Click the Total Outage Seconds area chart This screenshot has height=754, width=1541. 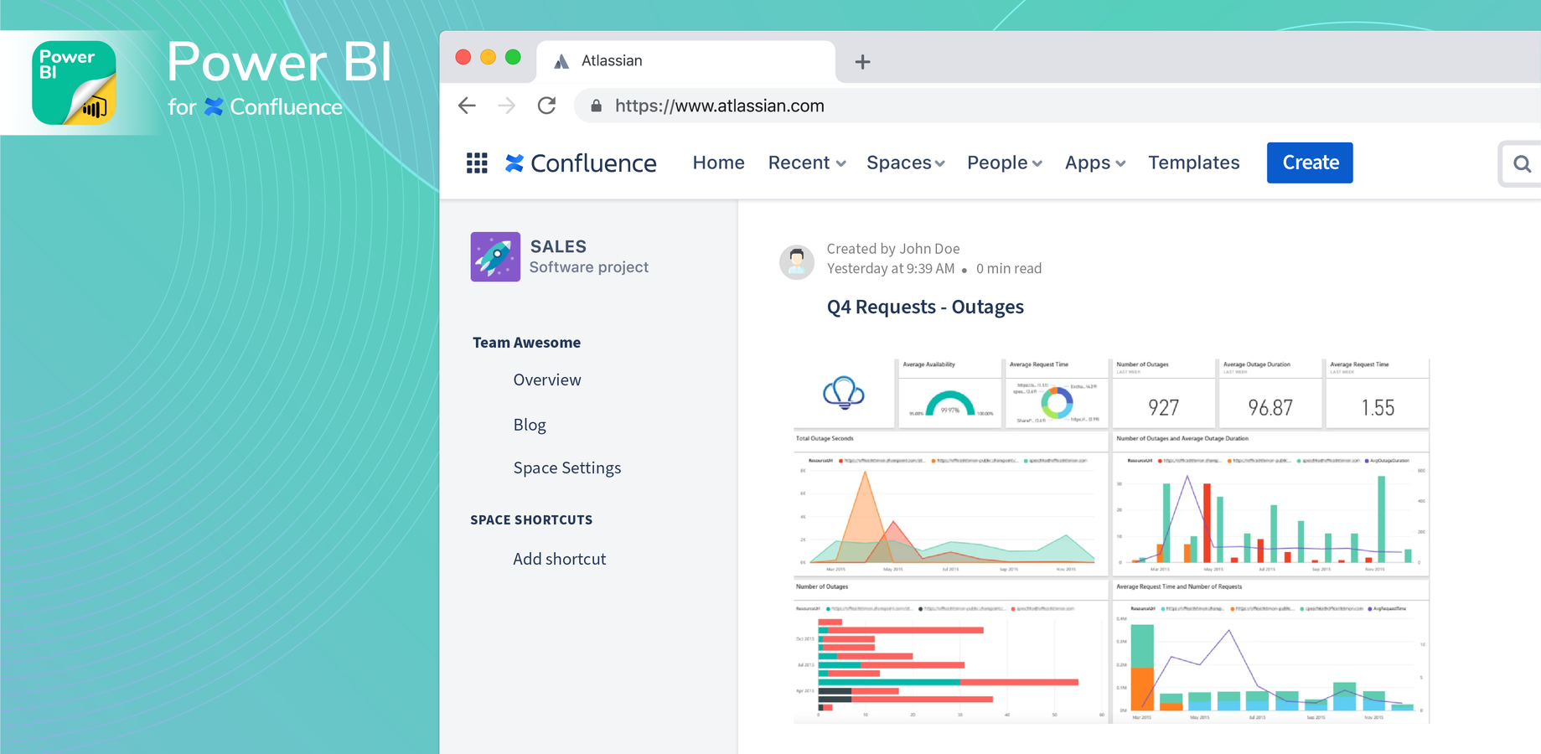point(951,504)
